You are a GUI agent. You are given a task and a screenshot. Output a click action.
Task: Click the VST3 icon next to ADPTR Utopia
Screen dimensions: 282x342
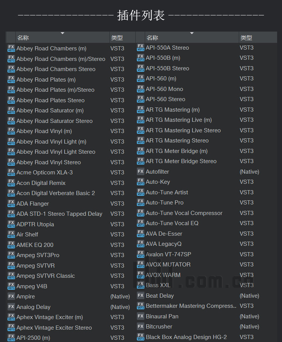(11, 224)
